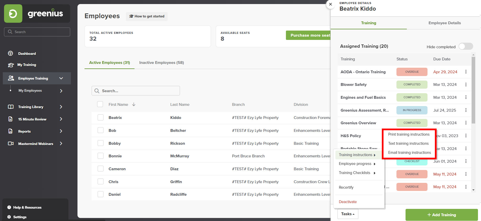This screenshot has width=481, height=221.
Task: Click the scrollbar down arrow in training list
Action: point(473,190)
